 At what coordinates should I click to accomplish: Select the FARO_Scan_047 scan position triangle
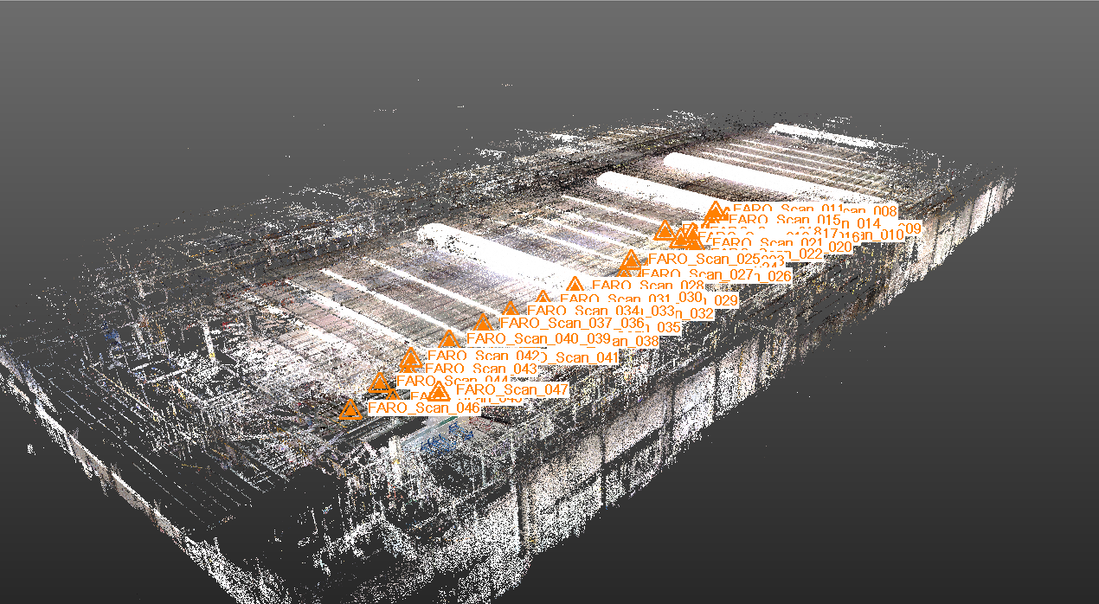point(440,392)
